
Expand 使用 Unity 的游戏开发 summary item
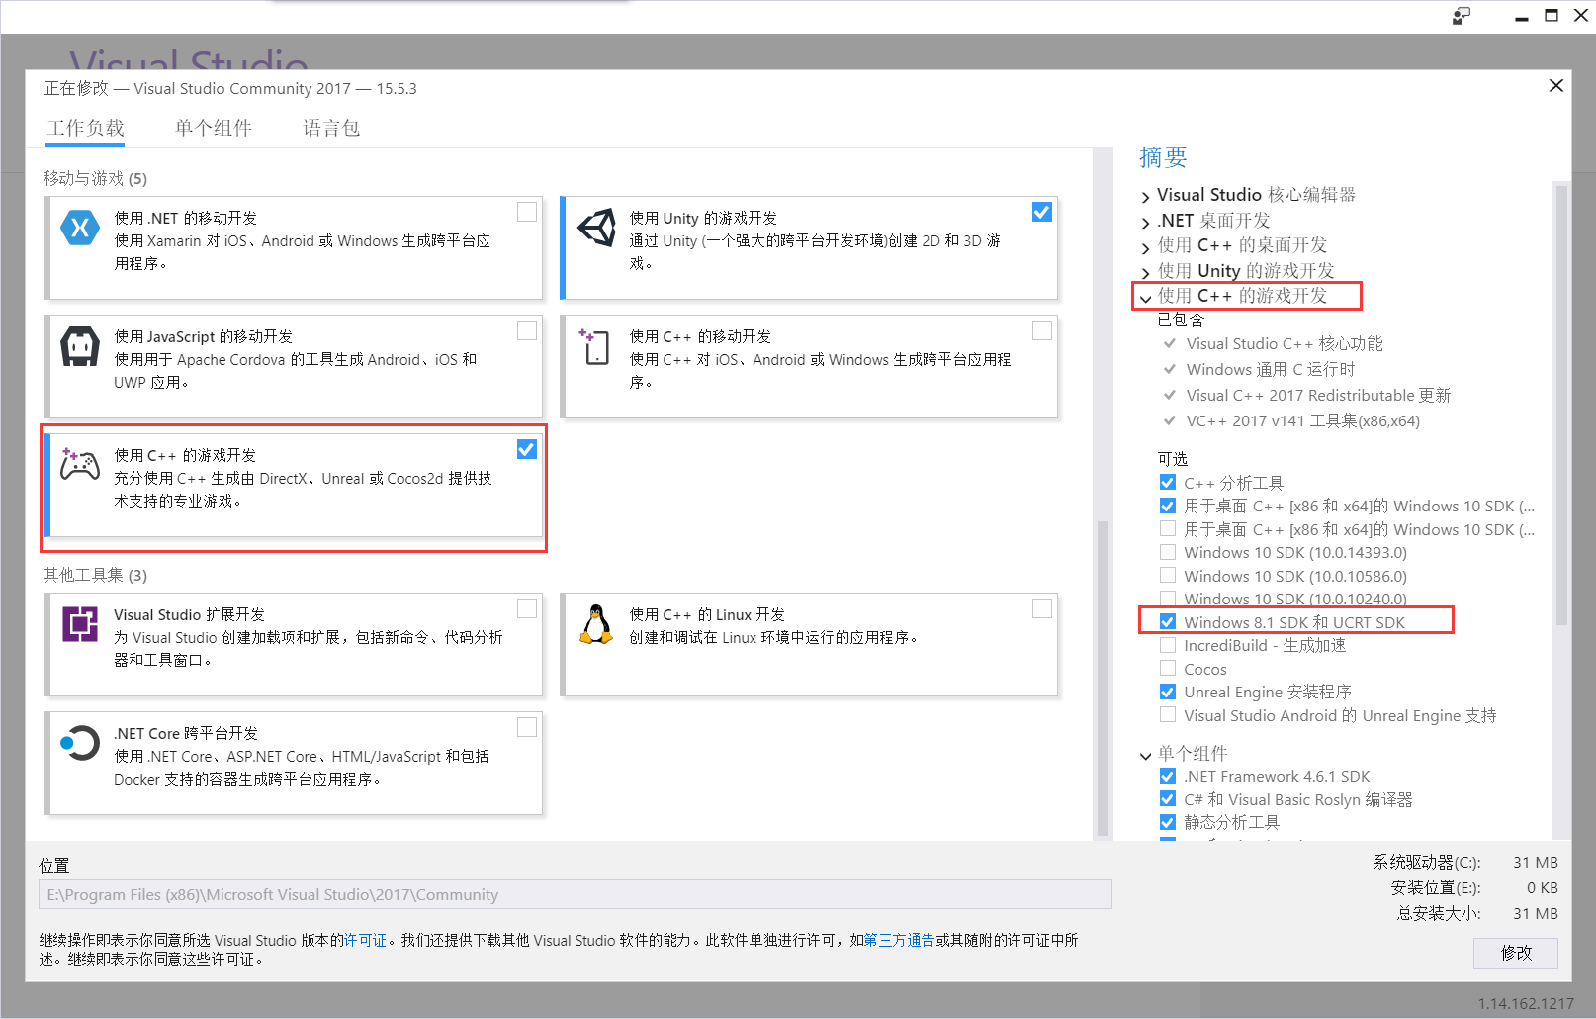pyautogui.click(x=1146, y=272)
